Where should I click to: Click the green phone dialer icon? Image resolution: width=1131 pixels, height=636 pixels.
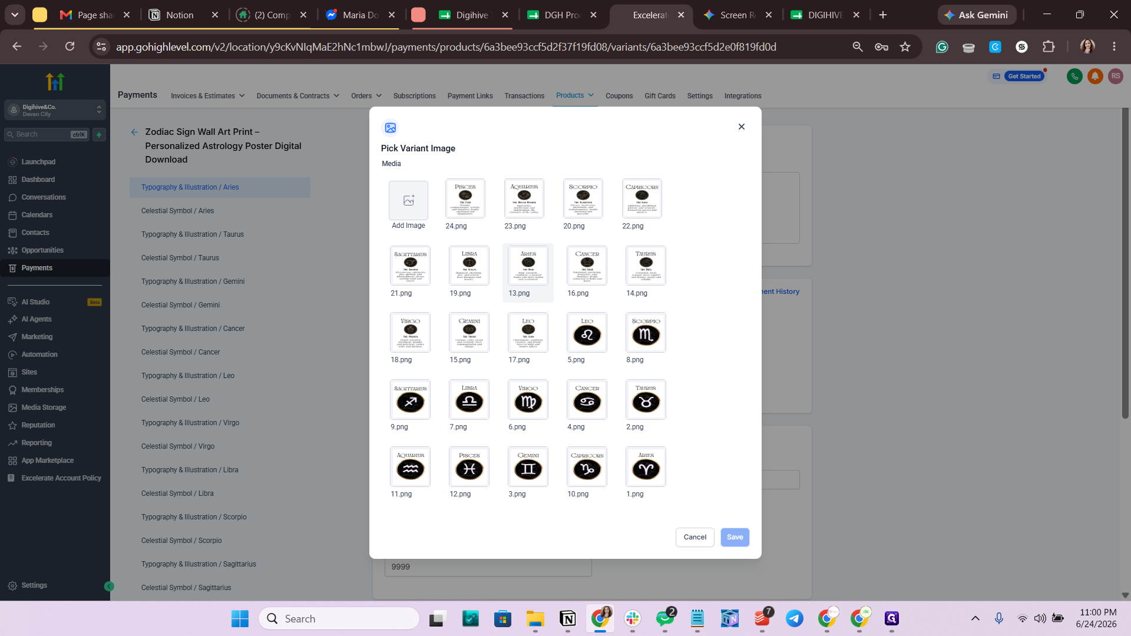click(x=1074, y=76)
